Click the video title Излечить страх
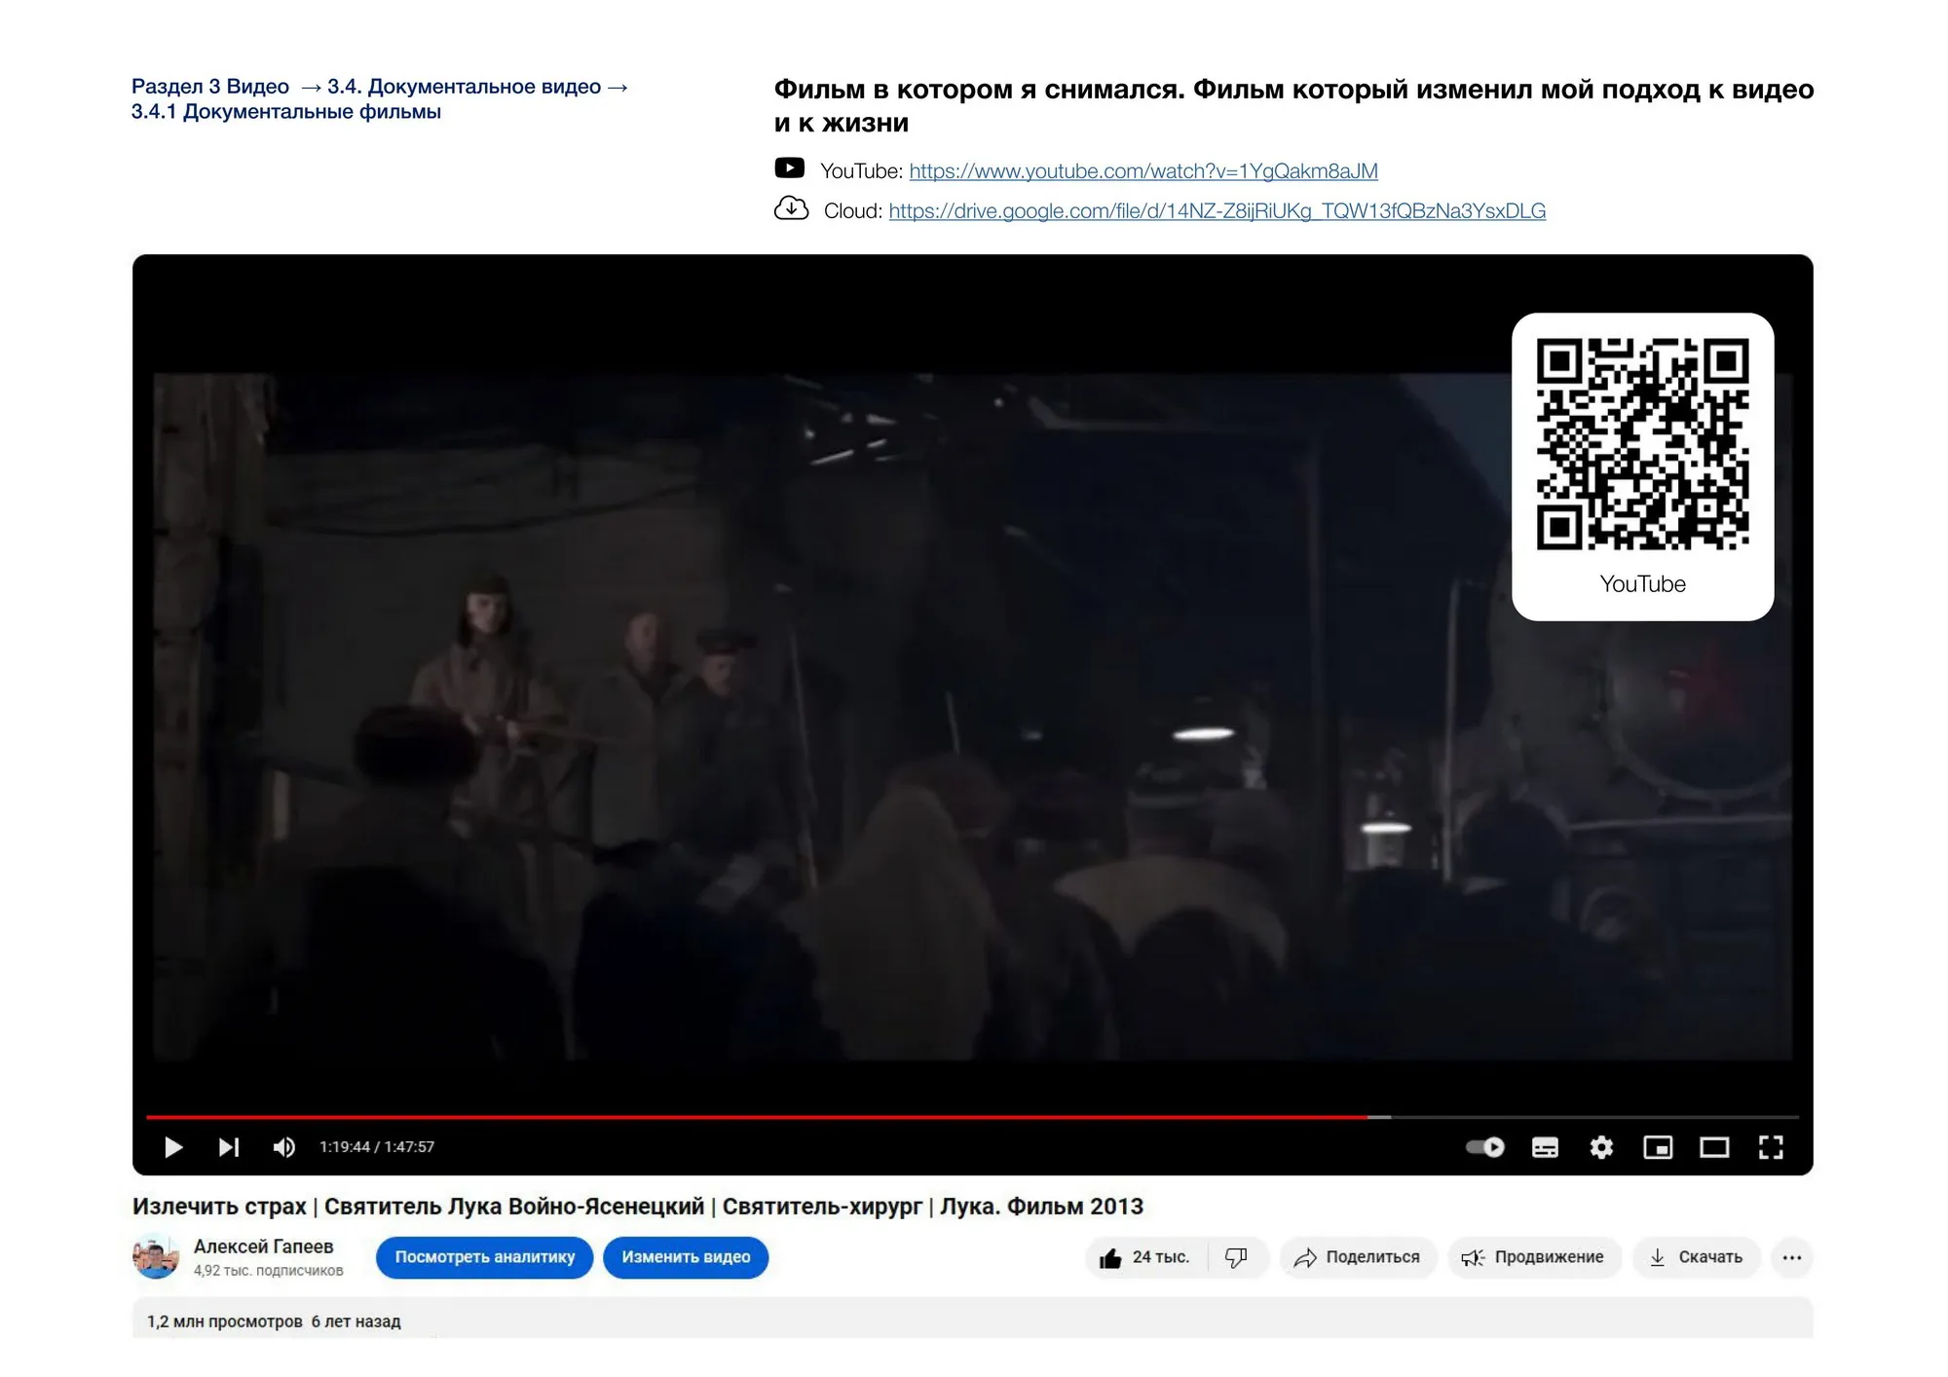1948x1377 pixels. tap(638, 1207)
